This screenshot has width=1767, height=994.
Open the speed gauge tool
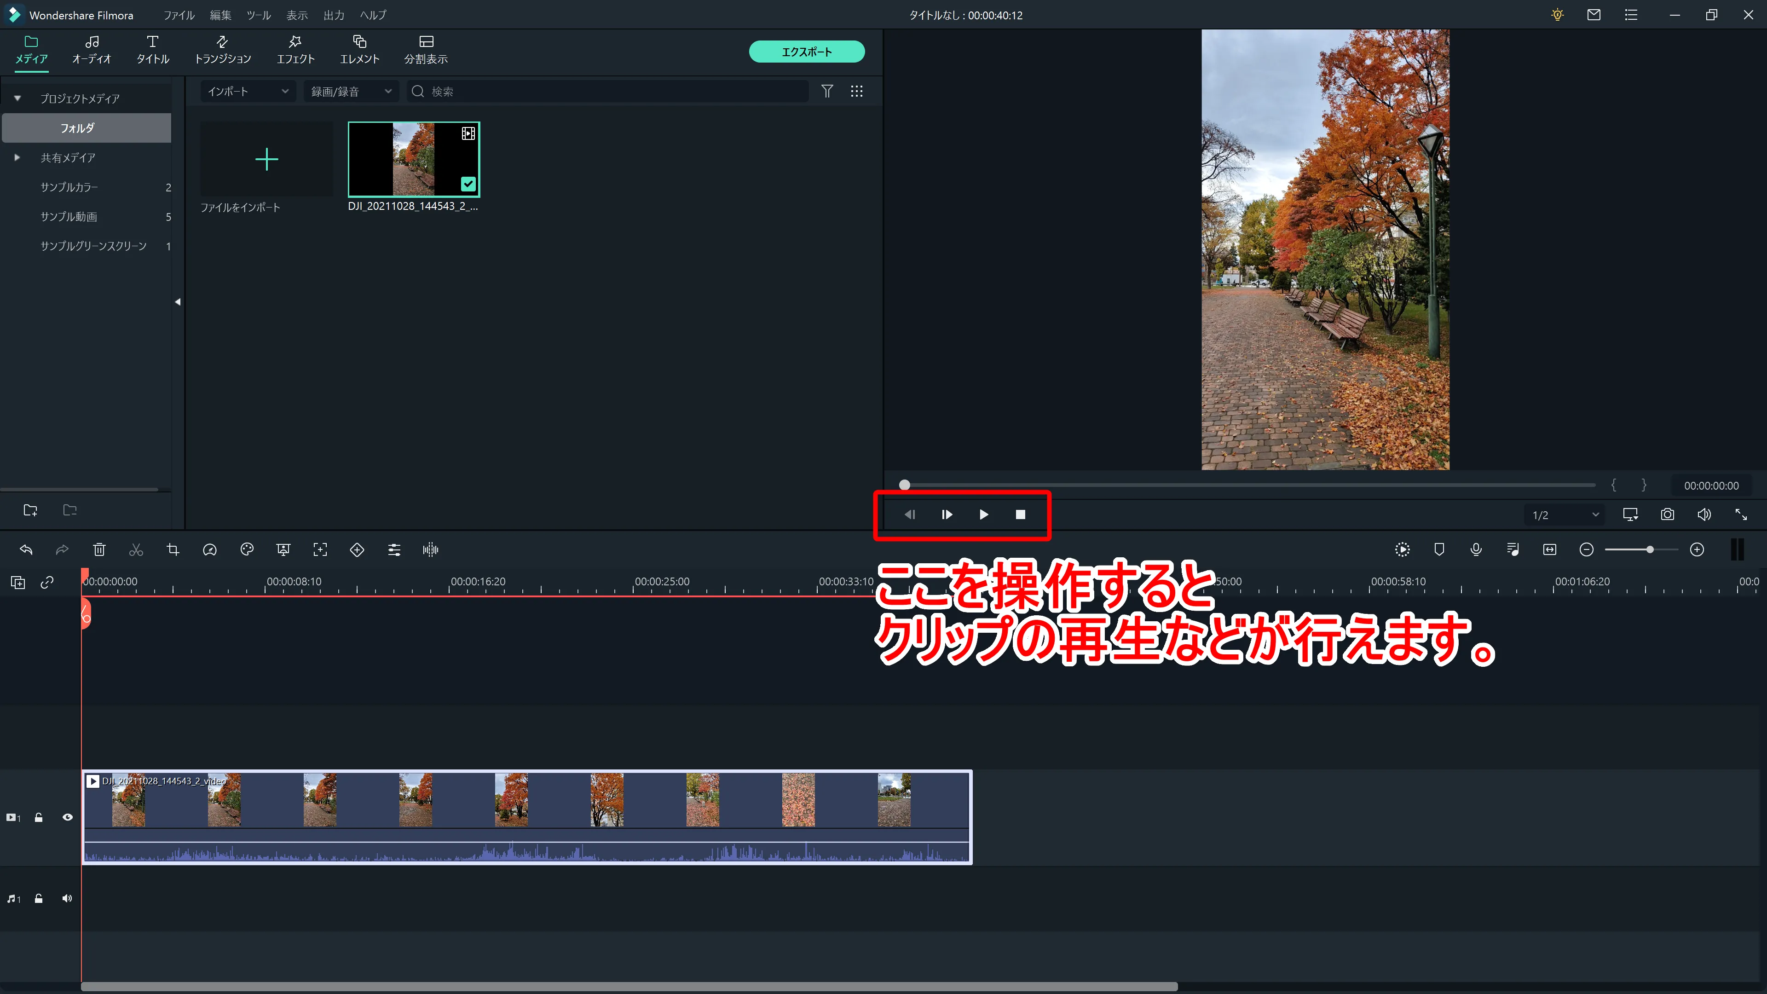pos(210,549)
